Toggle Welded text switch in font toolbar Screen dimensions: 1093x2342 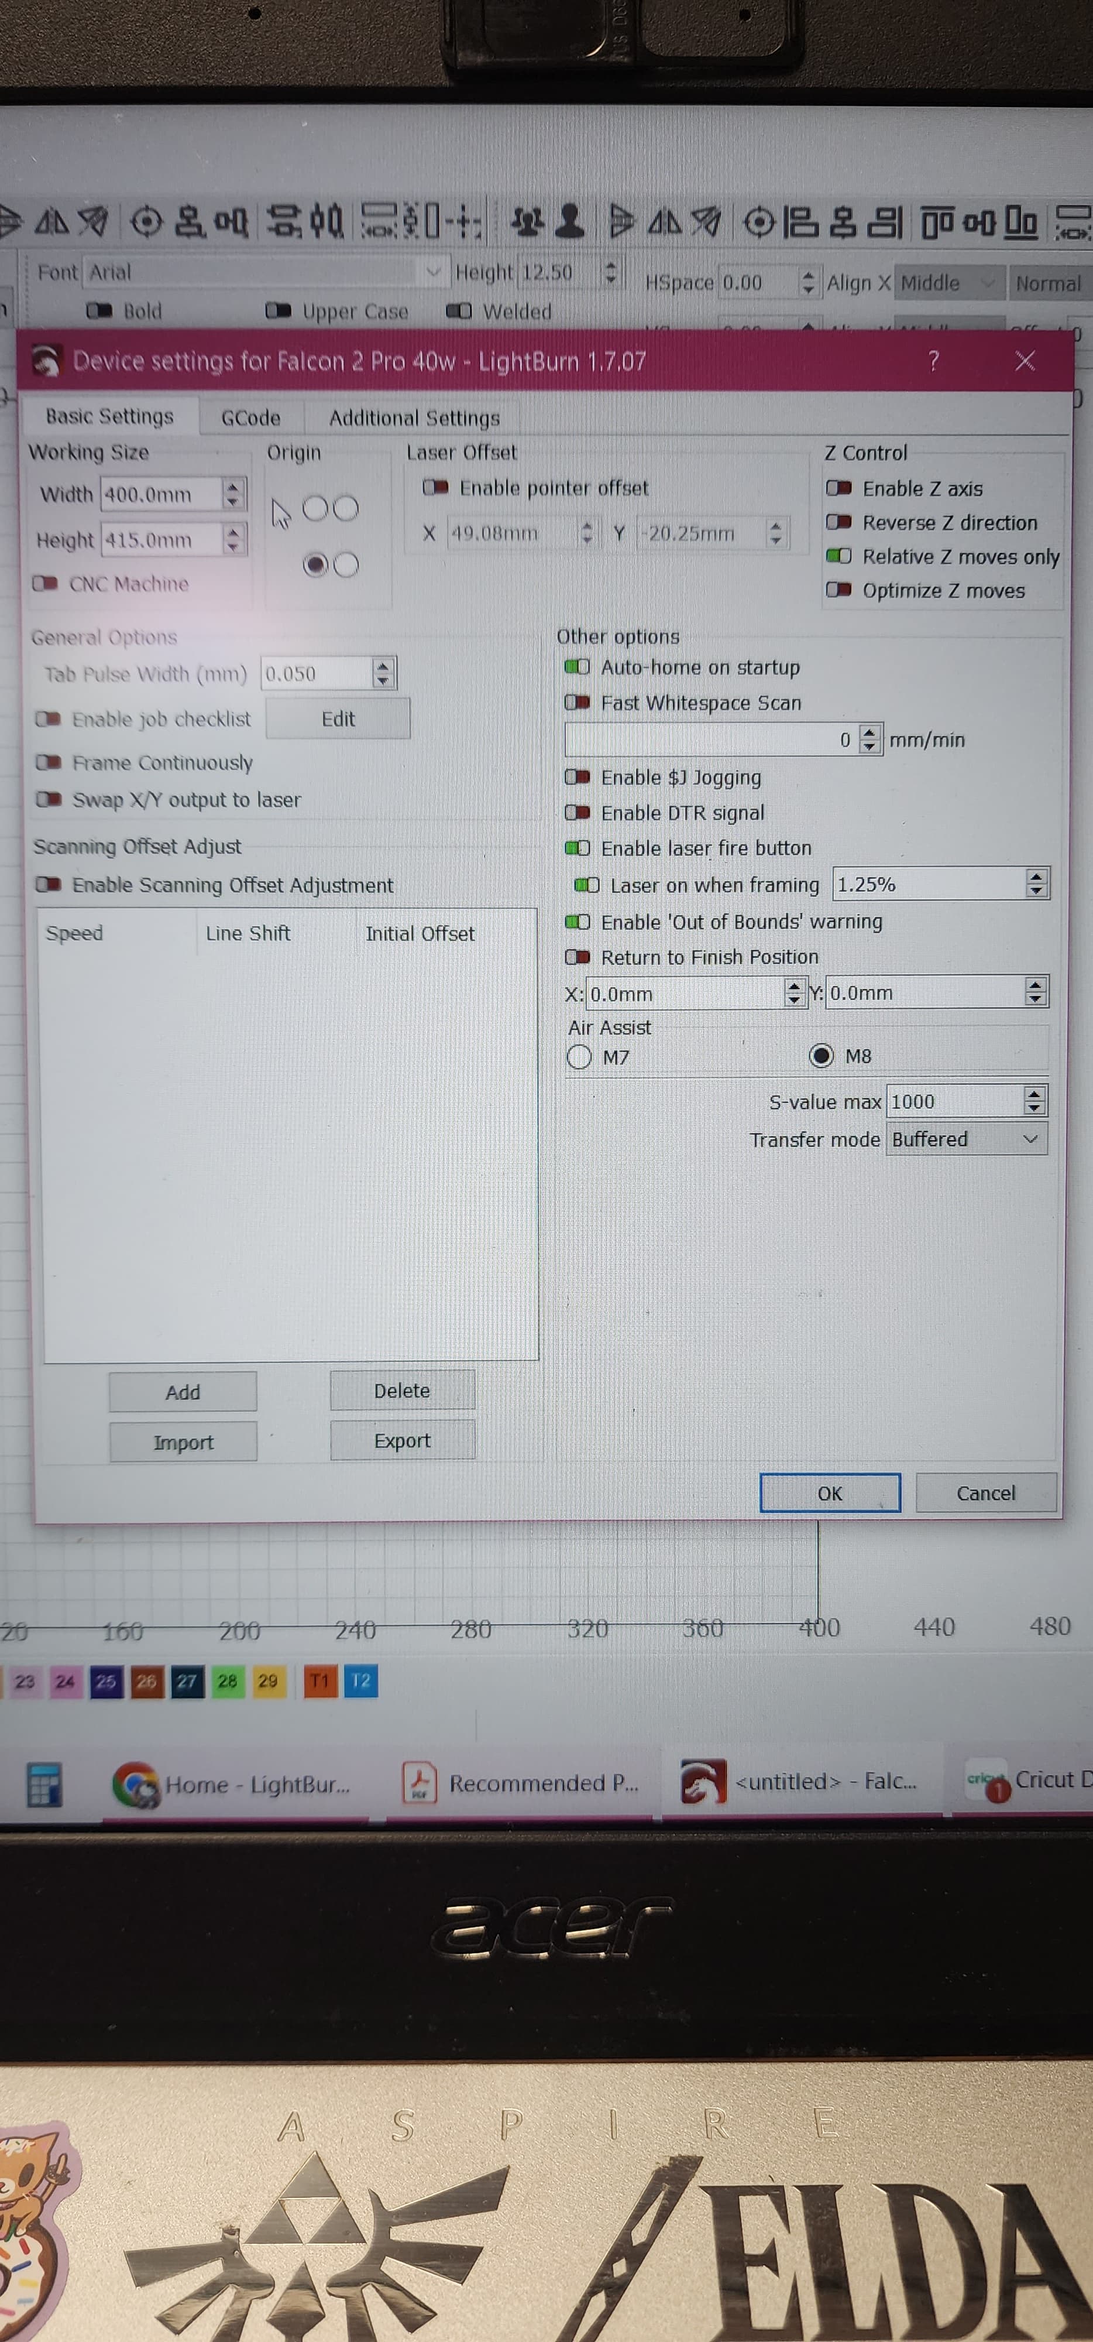(459, 311)
